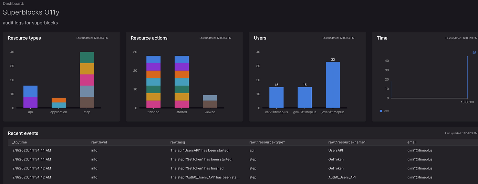Click the gimi*@timeplus bar in Users chart
The image size is (478, 184).
coord(305,97)
